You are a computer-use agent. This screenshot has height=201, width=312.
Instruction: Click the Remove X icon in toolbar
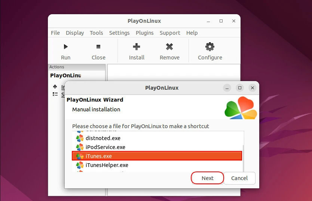[x=169, y=47]
